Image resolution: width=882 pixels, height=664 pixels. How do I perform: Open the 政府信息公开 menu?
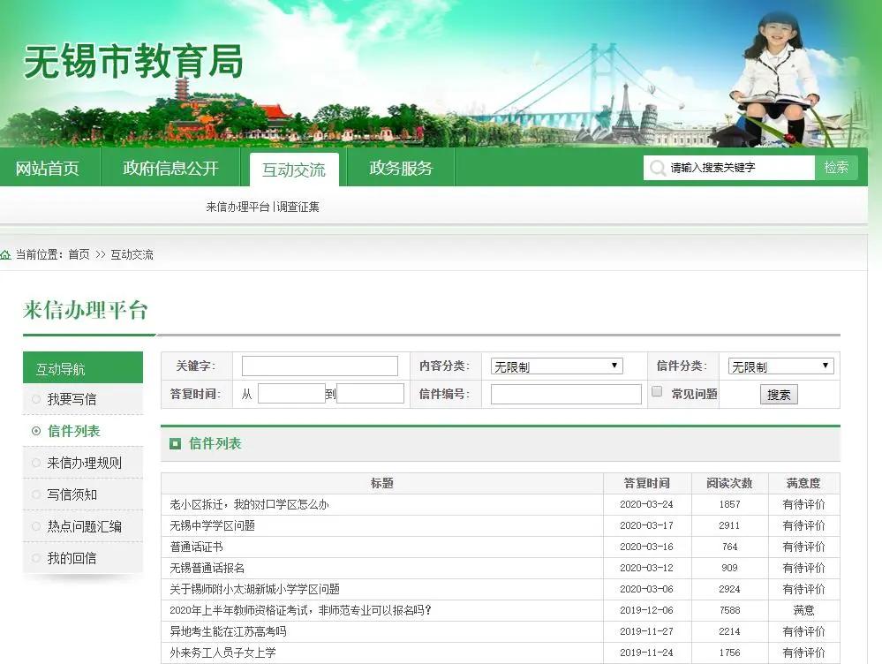pos(170,168)
